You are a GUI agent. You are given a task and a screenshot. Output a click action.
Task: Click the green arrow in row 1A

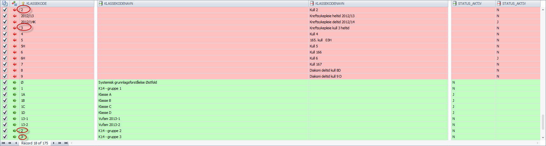(x=15, y=94)
